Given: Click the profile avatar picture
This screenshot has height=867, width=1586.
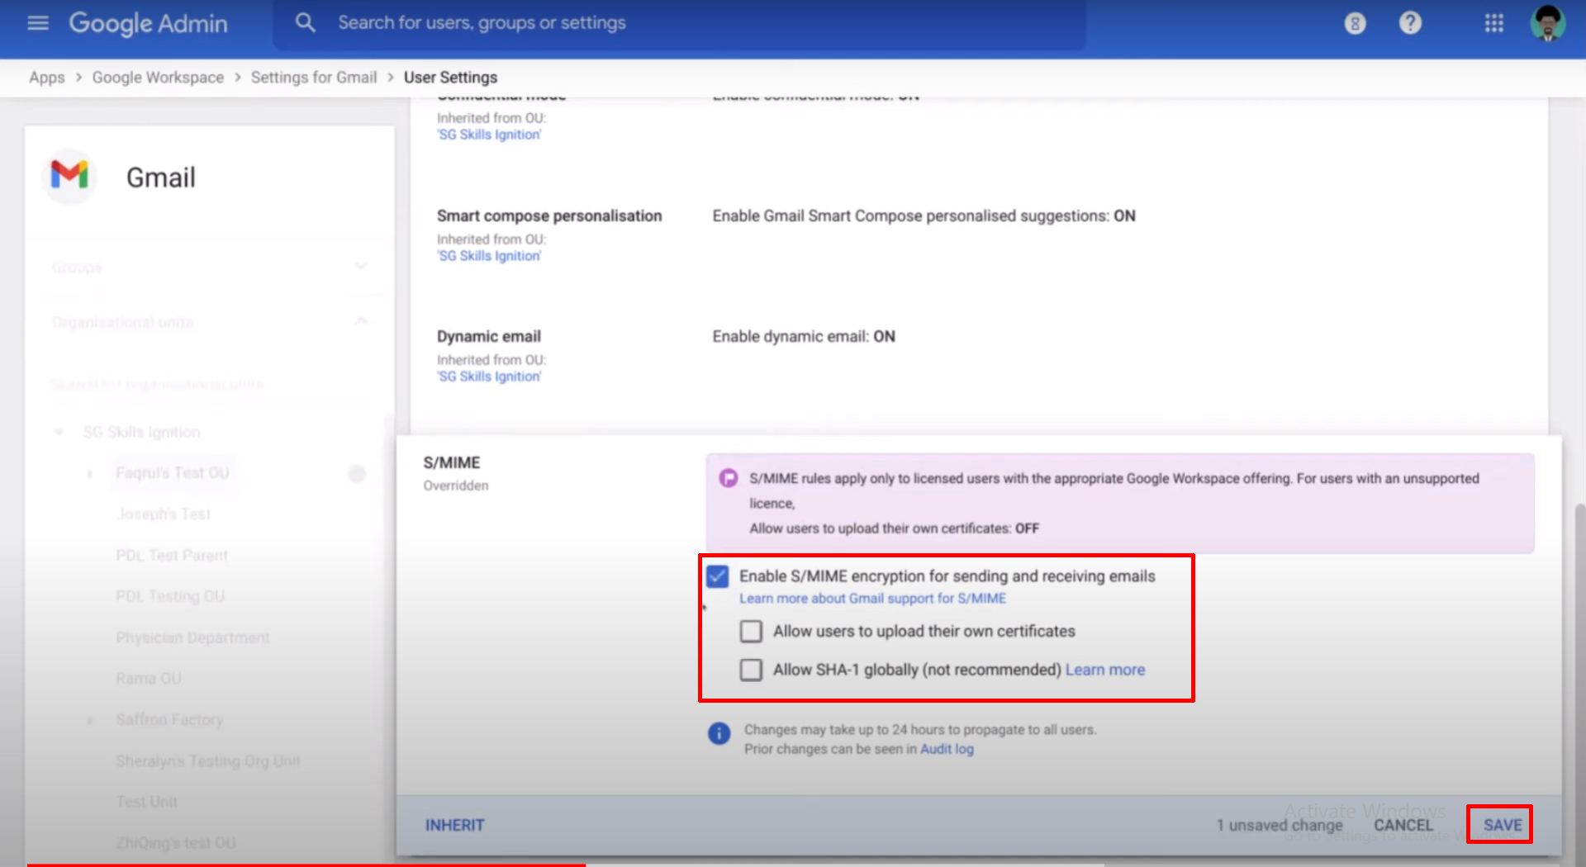Looking at the screenshot, I should pyautogui.click(x=1547, y=23).
